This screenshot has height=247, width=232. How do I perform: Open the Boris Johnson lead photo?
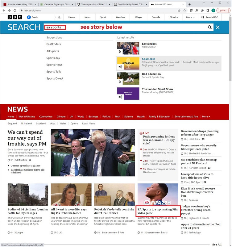tap(93, 153)
